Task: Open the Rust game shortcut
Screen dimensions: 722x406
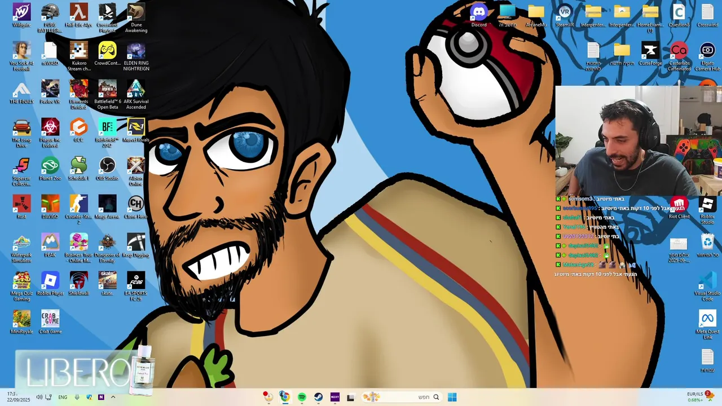Action: [21, 207]
